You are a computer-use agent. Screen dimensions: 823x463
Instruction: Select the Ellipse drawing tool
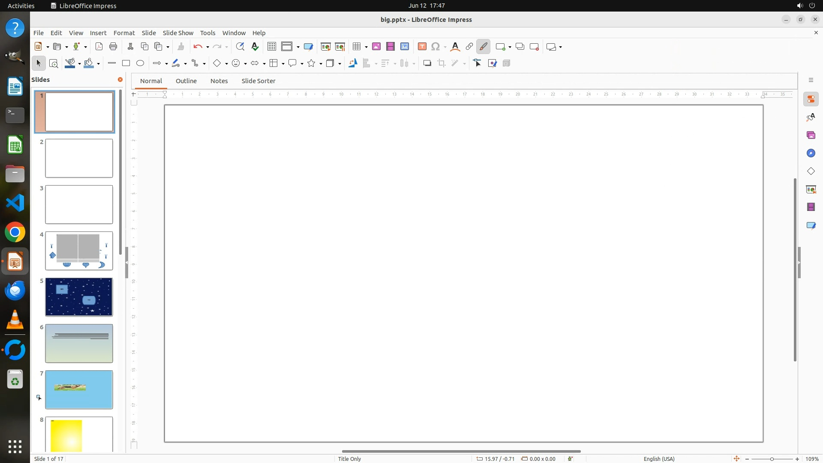(x=140, y=63)
